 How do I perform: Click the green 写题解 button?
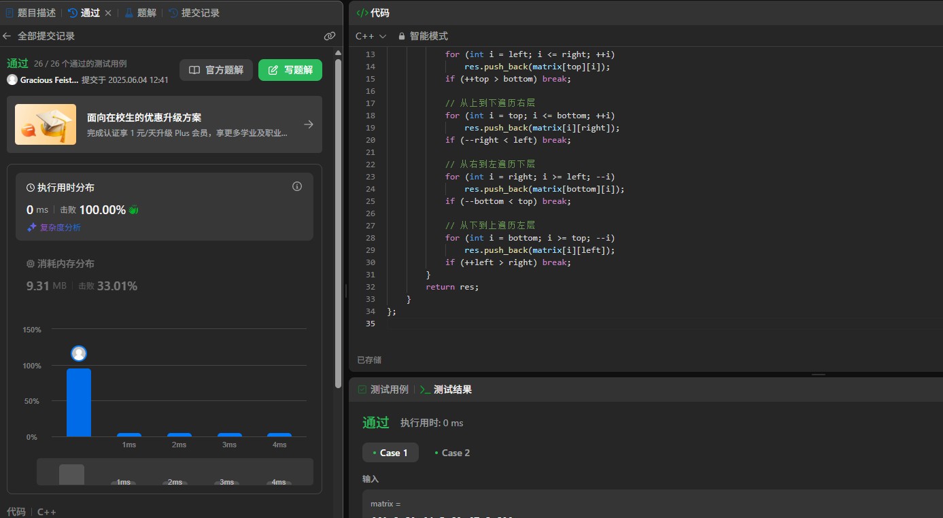coord(290,70)
